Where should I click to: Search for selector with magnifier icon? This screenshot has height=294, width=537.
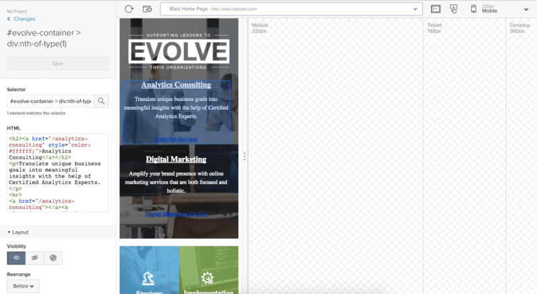101,101
